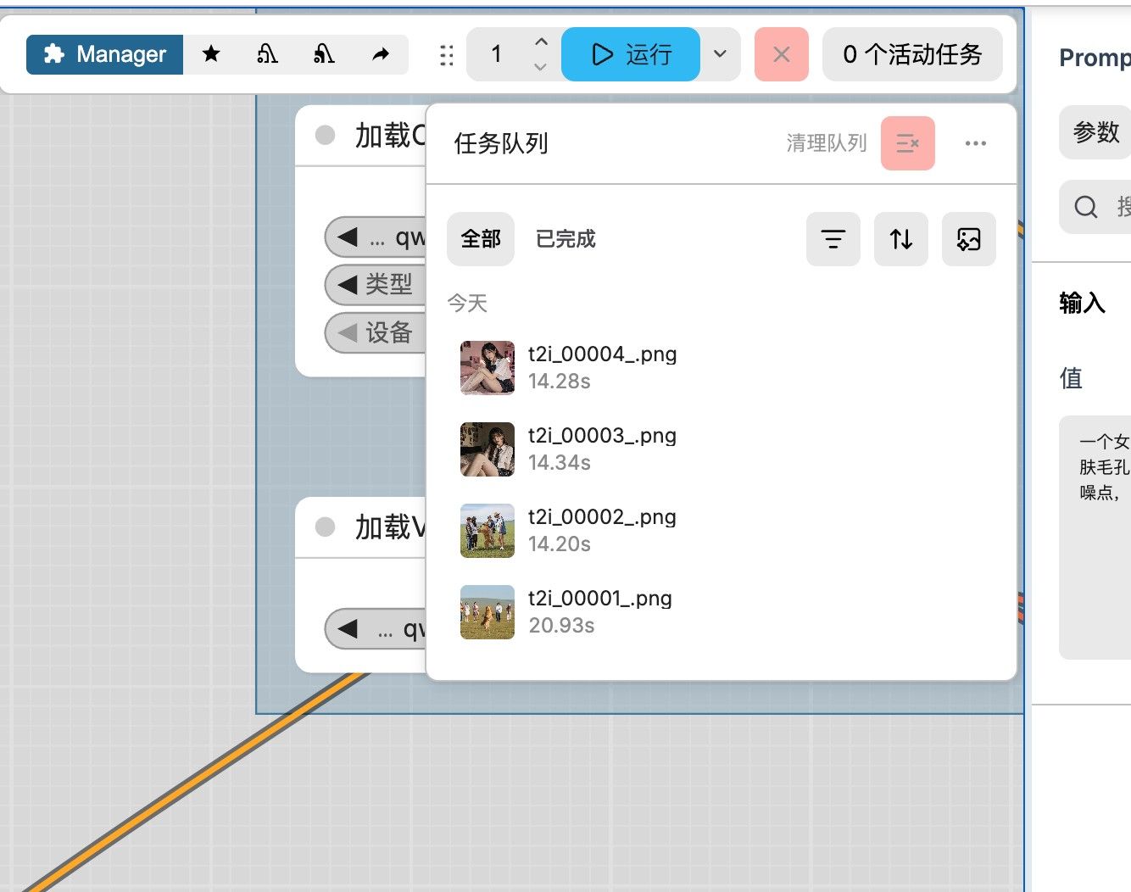Viewport: 1131px width, 892px height.
Task: Click left arrow in 加载V node widget
Action: coord(347,628)
